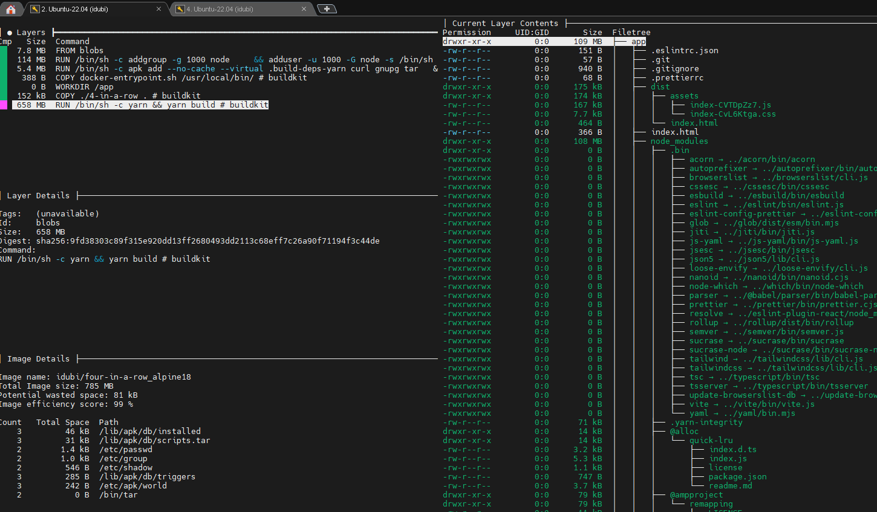877x512 pixels.
Task: Select the vite symlink entry
Action: point(752,404)
